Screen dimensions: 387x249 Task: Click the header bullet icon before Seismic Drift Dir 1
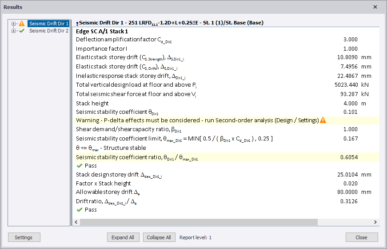(x=77, y=23)
